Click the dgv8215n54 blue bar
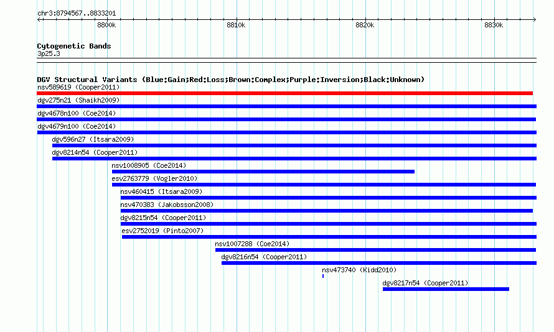554x332 pixels. (329, 224)
